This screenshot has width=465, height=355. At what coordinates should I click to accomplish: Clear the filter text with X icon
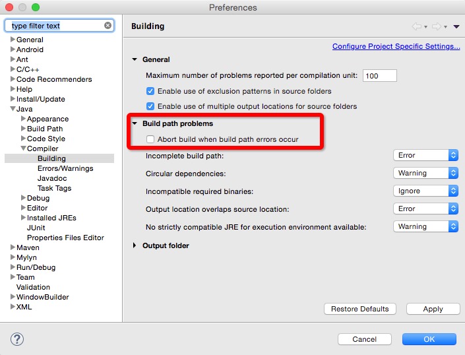click(x=108, y=26)
